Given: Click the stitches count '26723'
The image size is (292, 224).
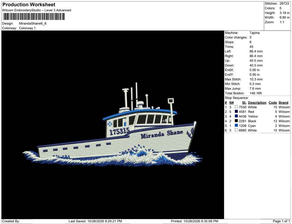Looking at the screenshot, I should pos(284,4).
